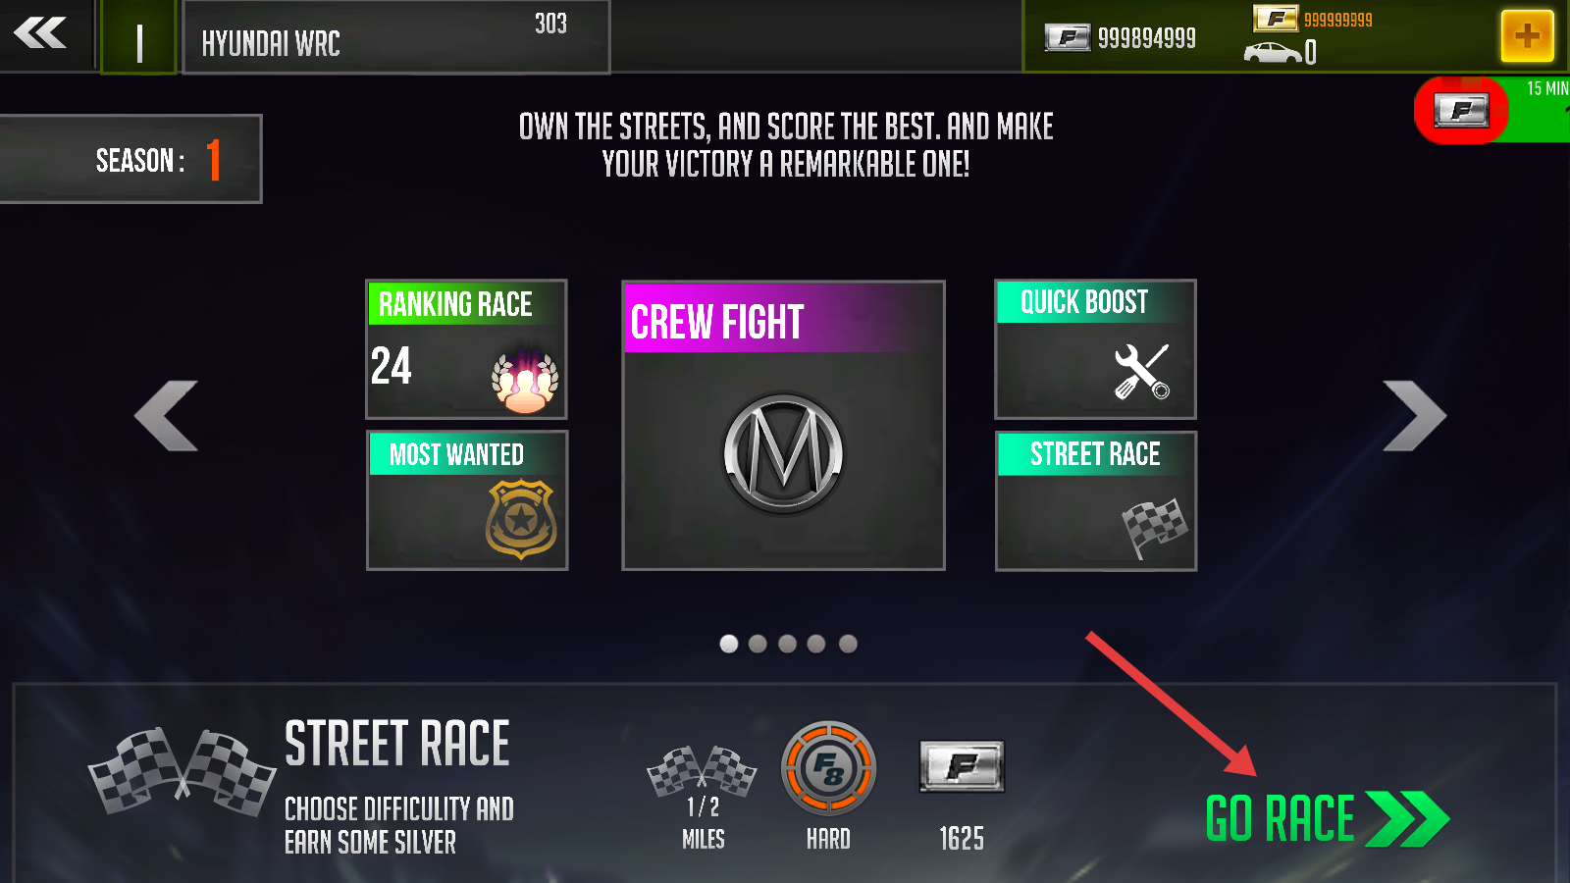
Task: Select the Street Race checkered flag tile
Action: [x=1095, y=500]
